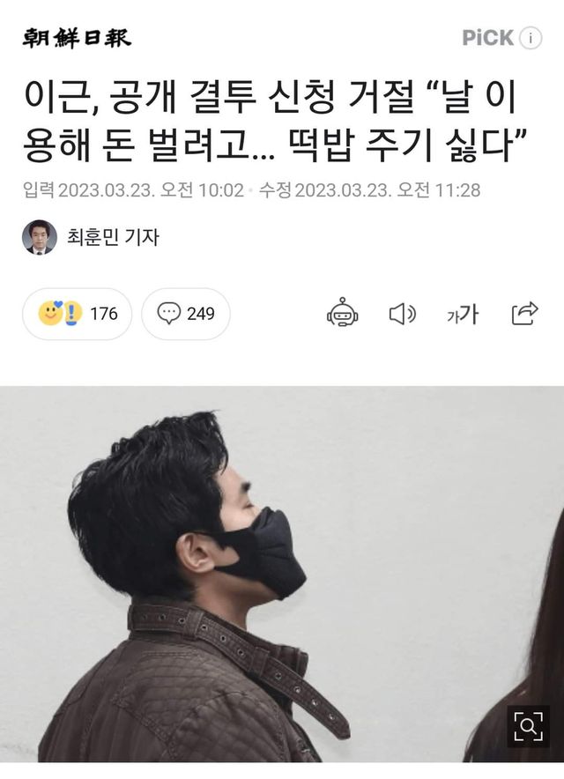Tap the reporter's profile photo
This screenshot has width=564, height=779.
(40, 237)
